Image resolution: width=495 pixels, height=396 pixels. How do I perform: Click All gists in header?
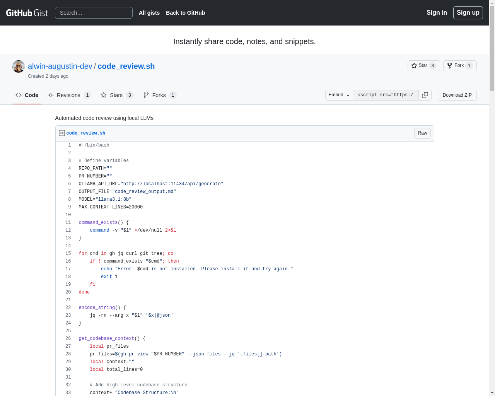(149, 13)
